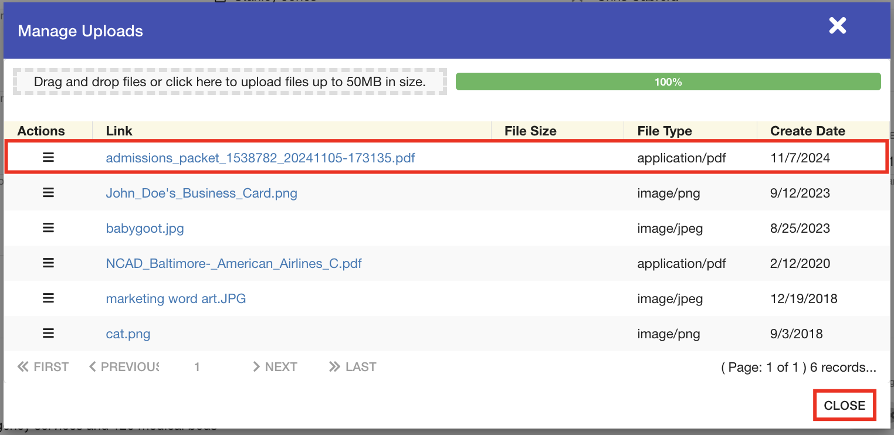Open the admissions_packet PDF link
Viewport: 894px width, 435px height.
(x=260, y=158)
